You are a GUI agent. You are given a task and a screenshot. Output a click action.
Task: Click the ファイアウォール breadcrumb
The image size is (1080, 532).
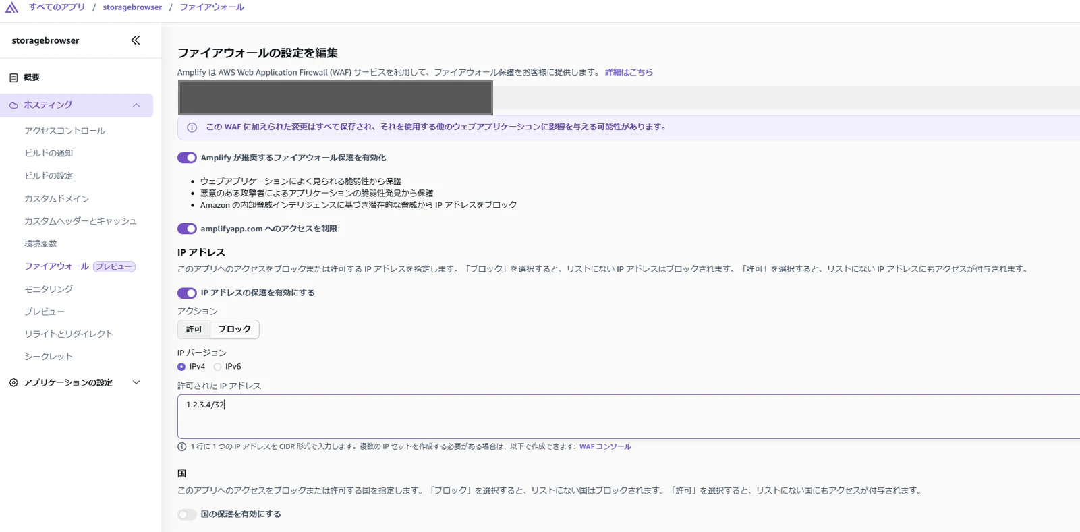(212, 7)
